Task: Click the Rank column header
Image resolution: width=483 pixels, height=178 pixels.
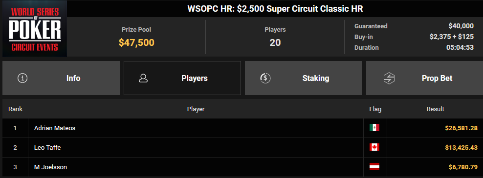Action: (x=16, y=109)
